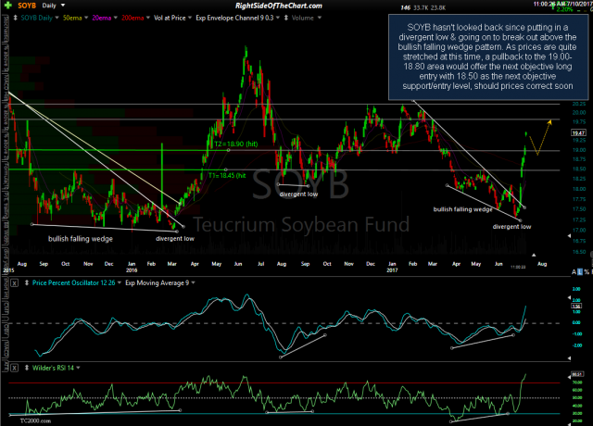Click the yellow projected price path arrow

pyautogui.click(x=540, y=137)
